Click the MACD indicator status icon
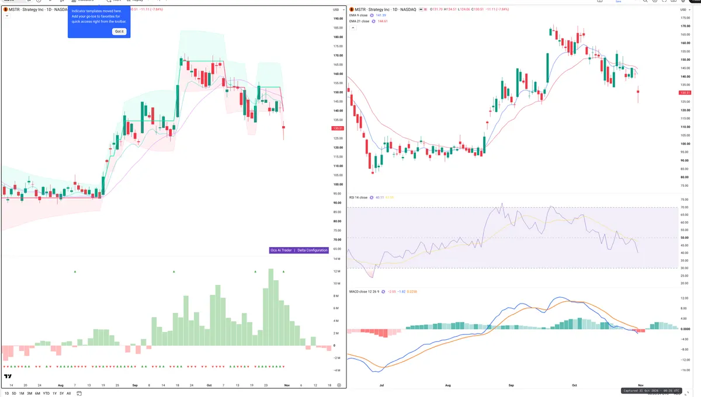Screen dimensions: 701x397 tap(384, 291)
